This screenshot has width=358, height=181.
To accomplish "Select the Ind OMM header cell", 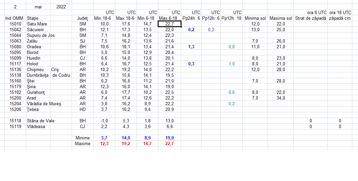I will (15, 18).
